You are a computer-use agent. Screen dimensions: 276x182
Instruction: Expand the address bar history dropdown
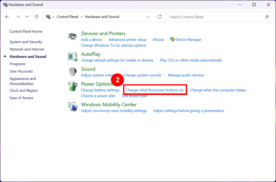tap(148, 17)
